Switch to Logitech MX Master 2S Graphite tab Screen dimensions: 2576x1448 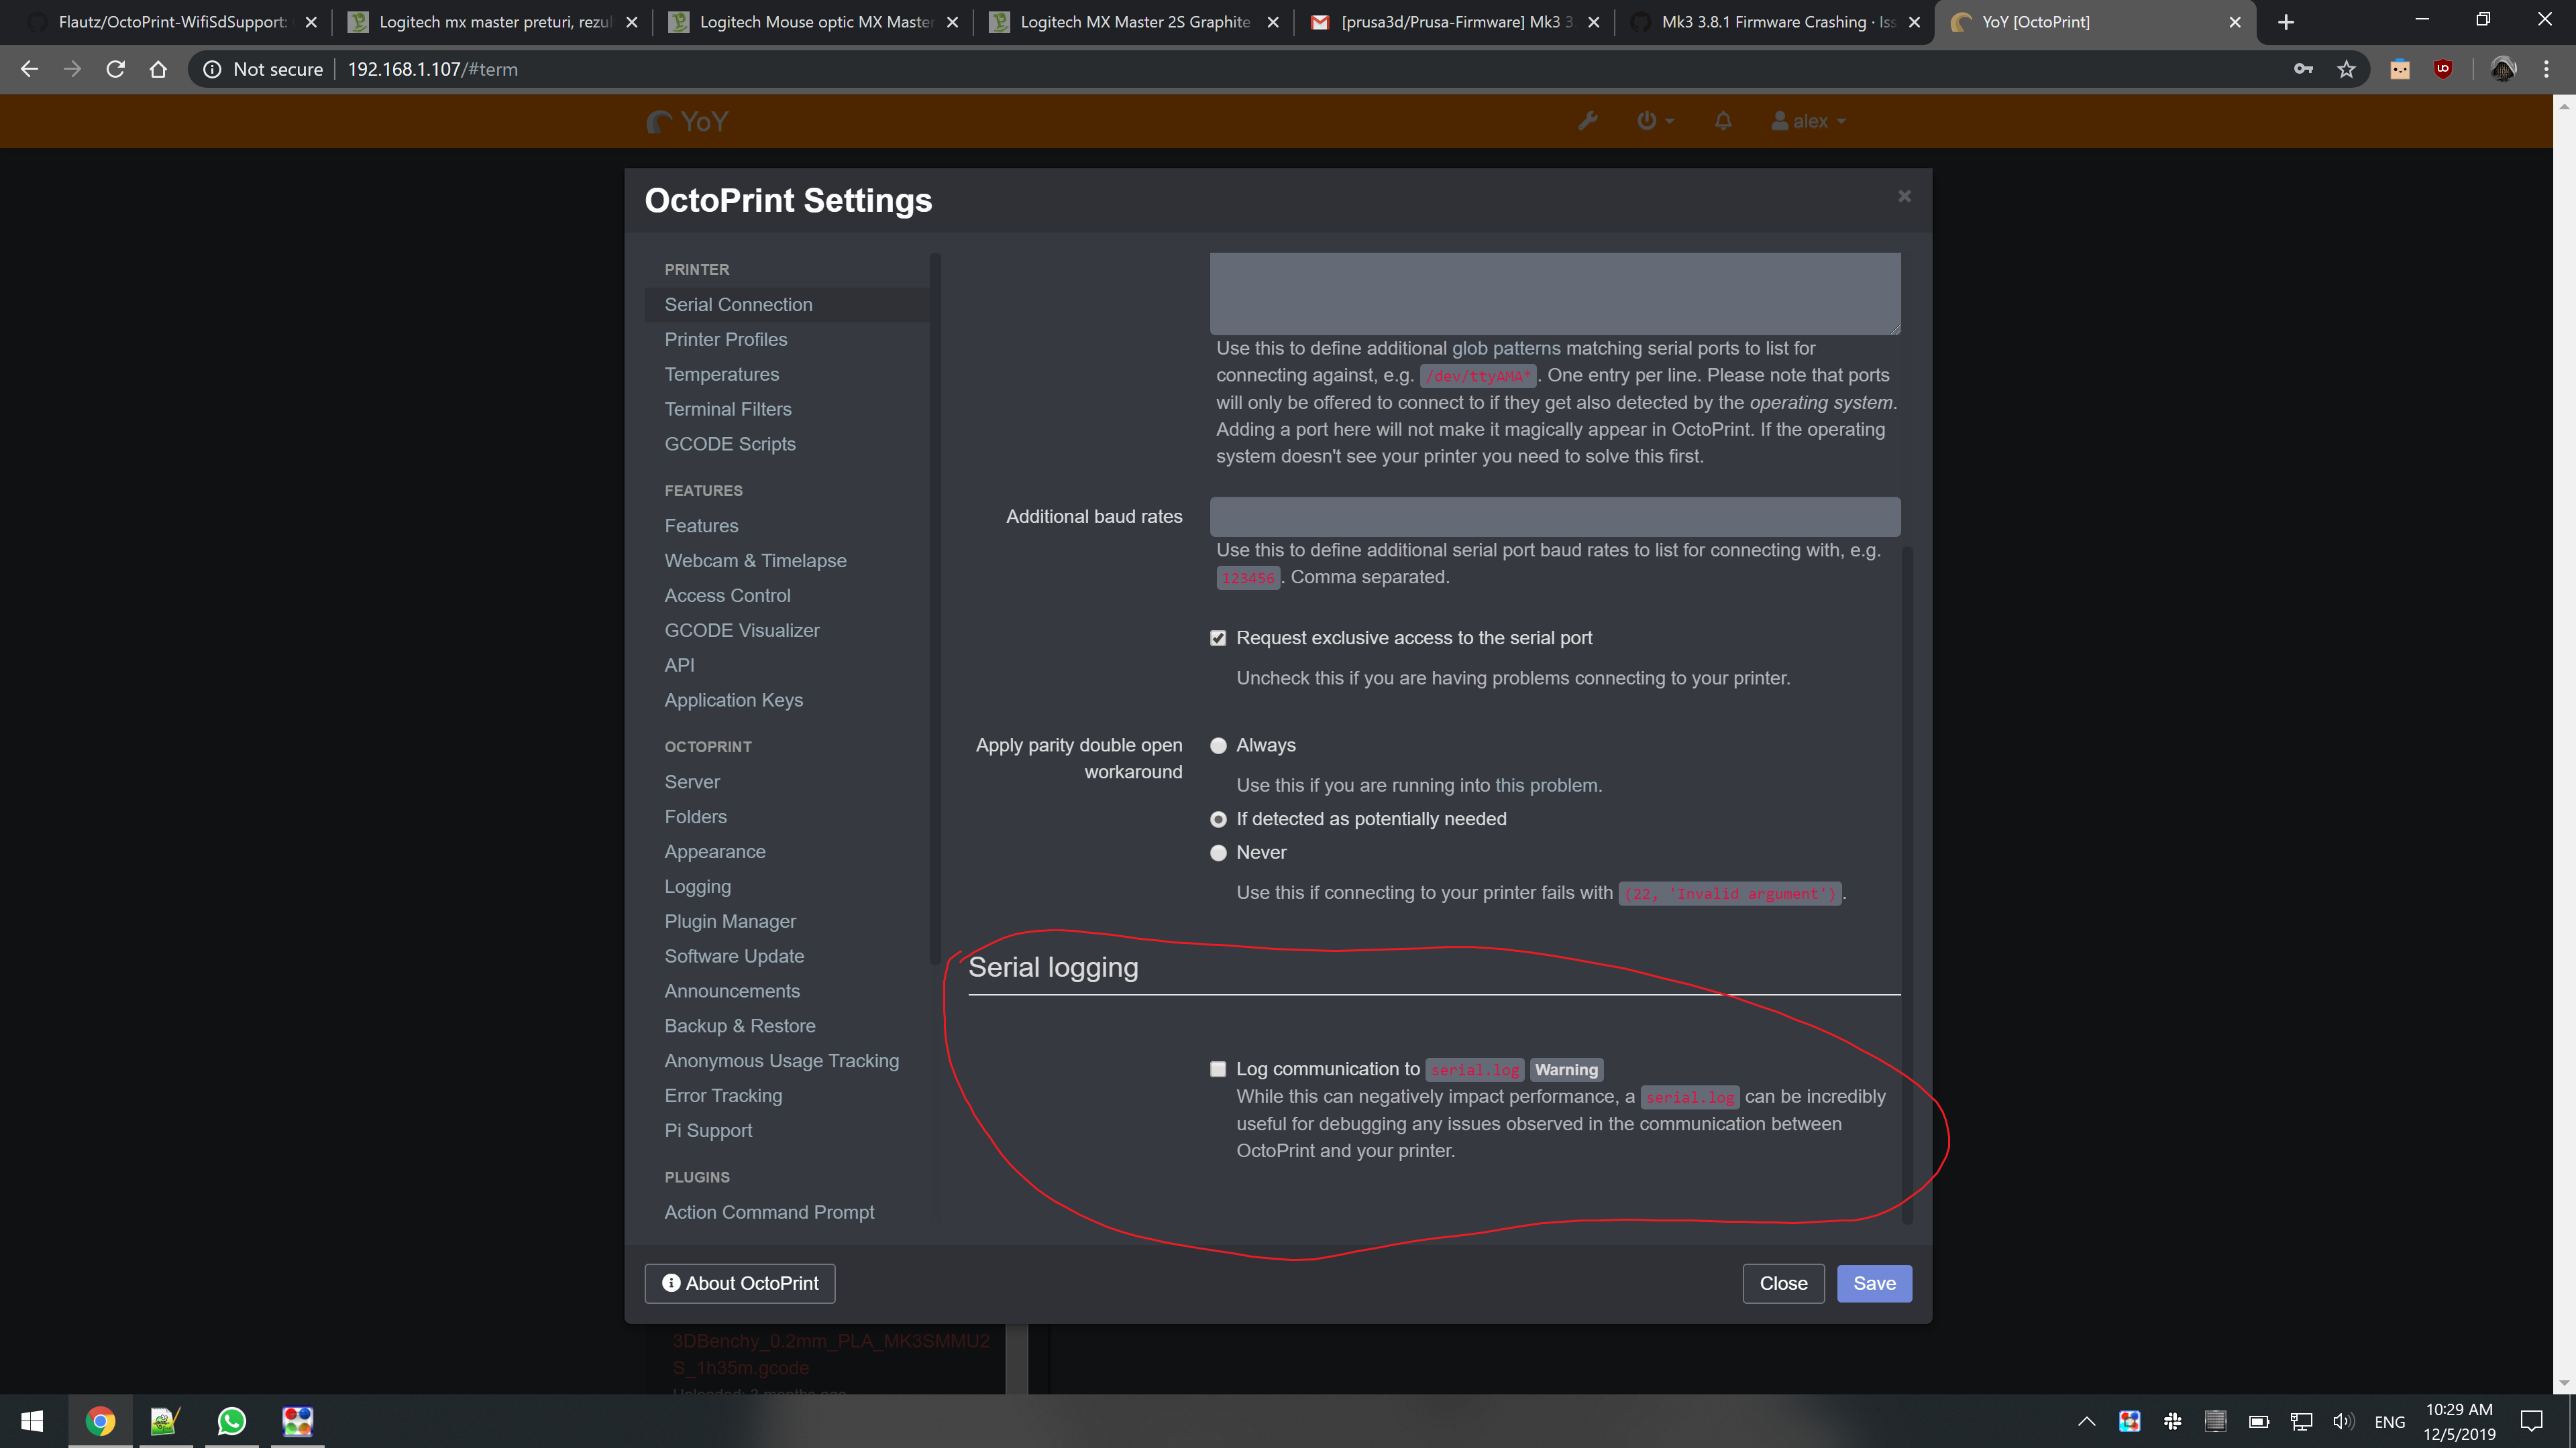point(1134,22)
